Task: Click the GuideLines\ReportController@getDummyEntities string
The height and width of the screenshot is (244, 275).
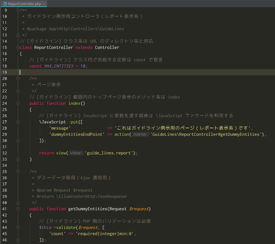Action: pyautogui.click(x=206, y=134)
